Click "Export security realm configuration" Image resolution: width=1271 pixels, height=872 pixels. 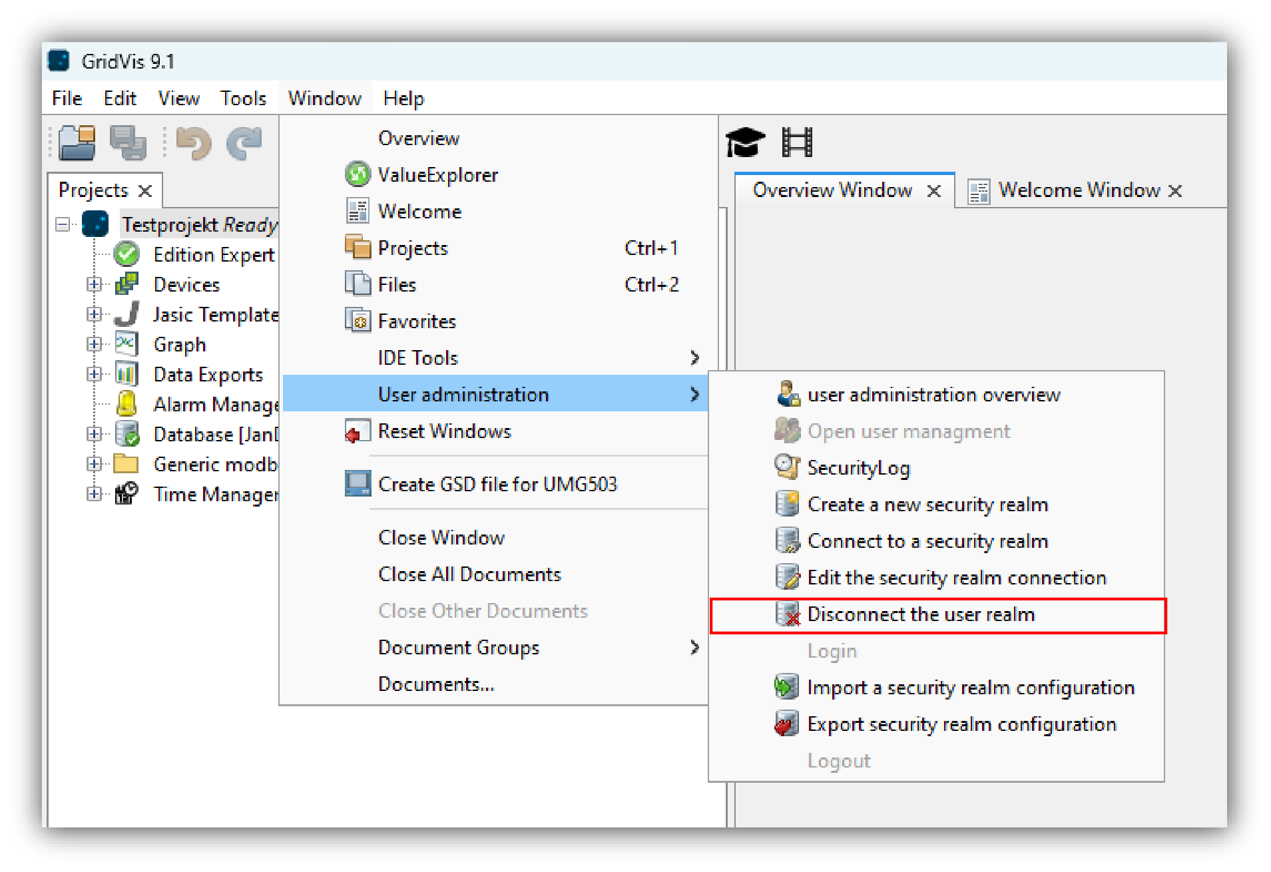pos(961,724)
